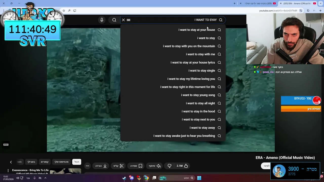The image size is (324, 182).
Task: Pick i want to stay young song
Action: point(173,95)
